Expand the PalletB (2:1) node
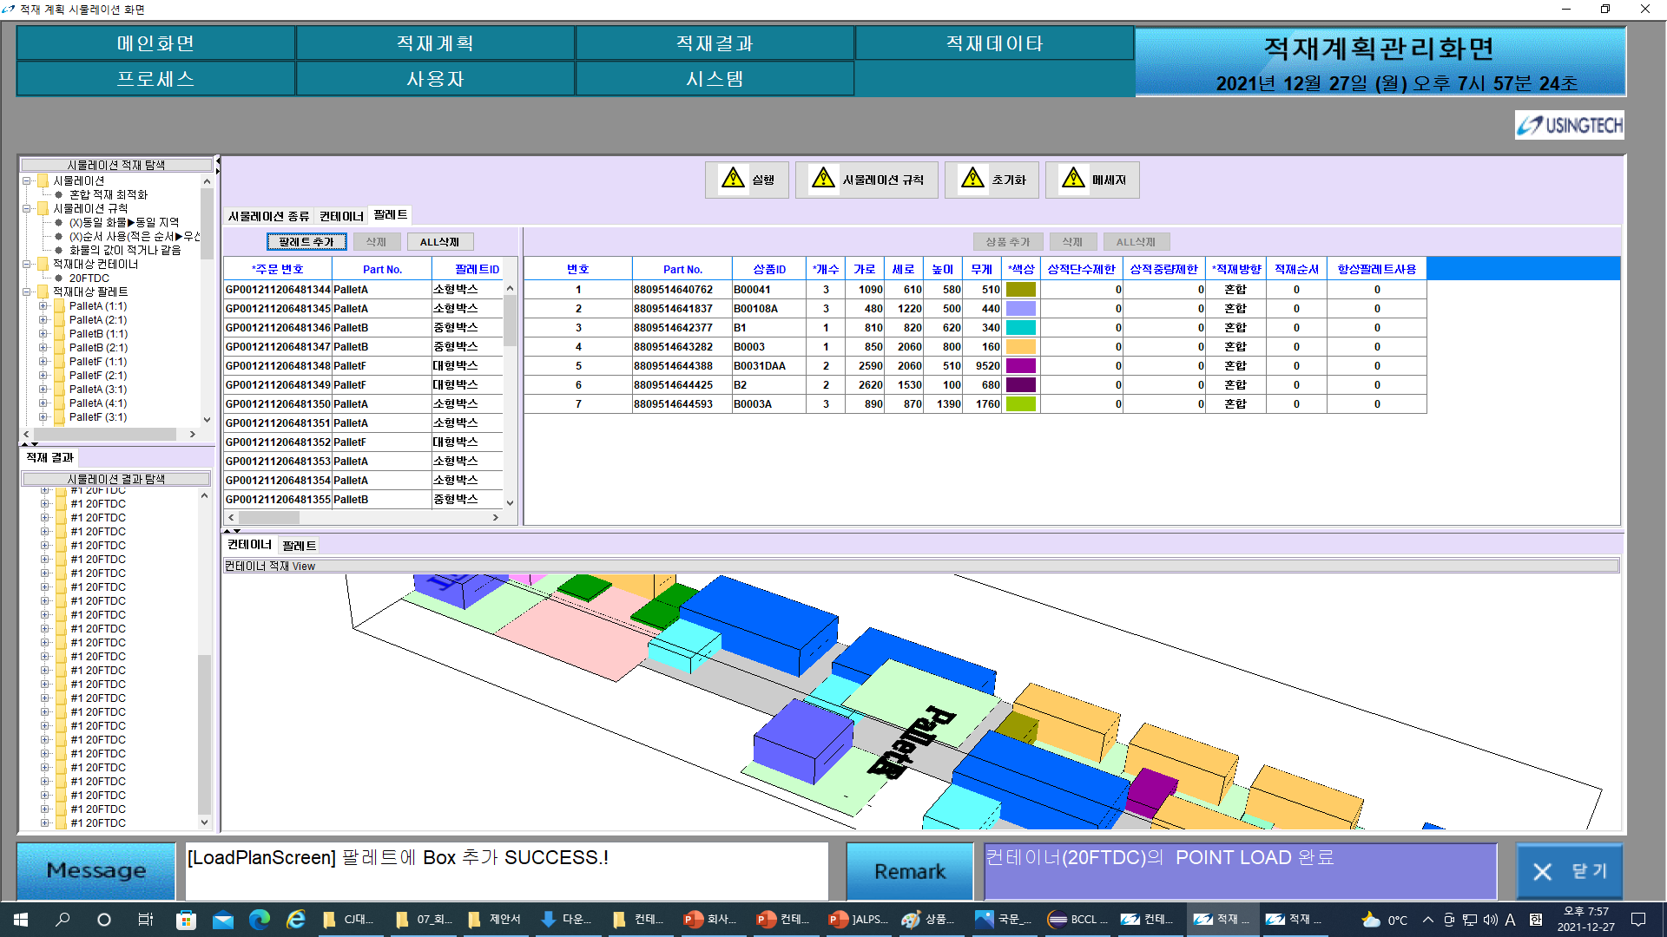 43,347
